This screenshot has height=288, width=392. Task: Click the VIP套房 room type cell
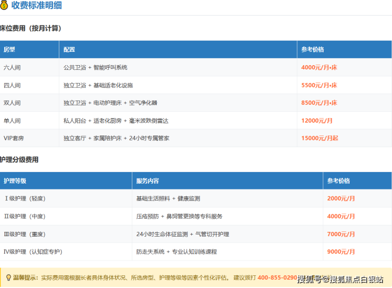(14, 138)
